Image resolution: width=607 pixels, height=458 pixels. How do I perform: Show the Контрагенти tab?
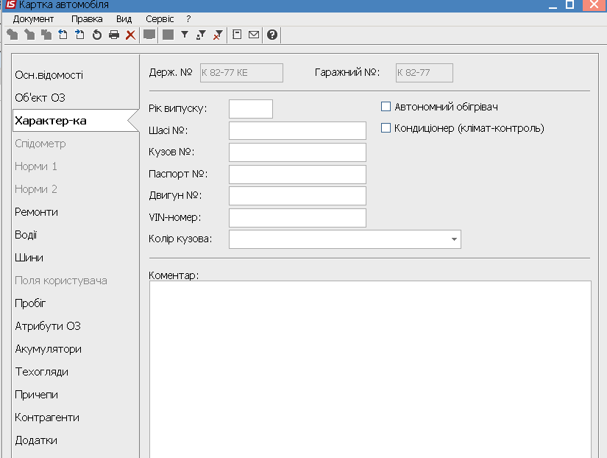point(76,418)
